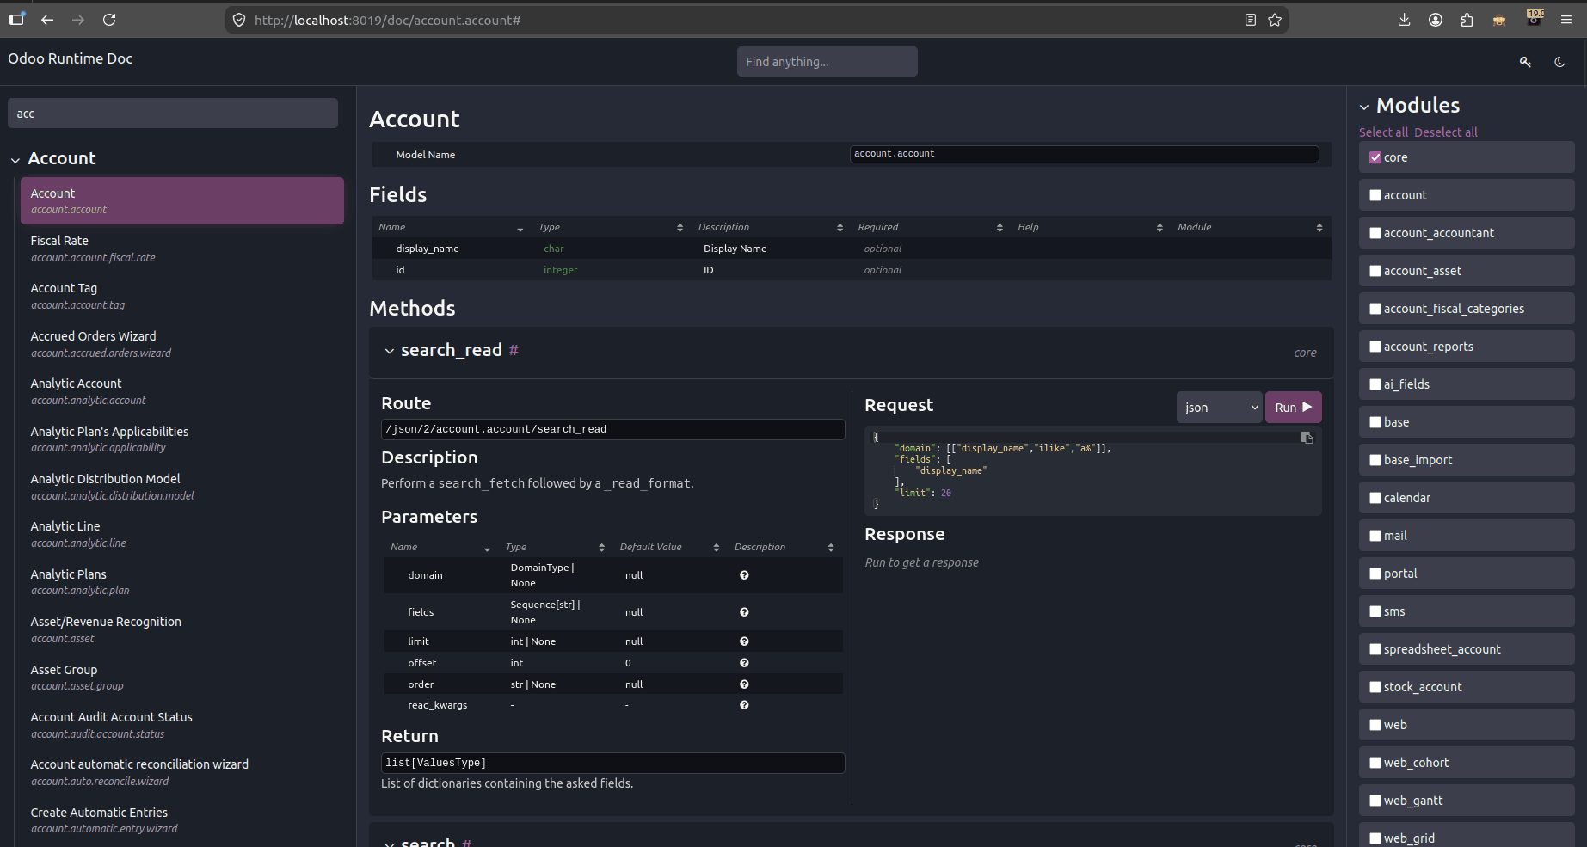This screenshot has height=847, width=1587.
Task: Open Account Audit Account Status model
Action: point(181,725)
